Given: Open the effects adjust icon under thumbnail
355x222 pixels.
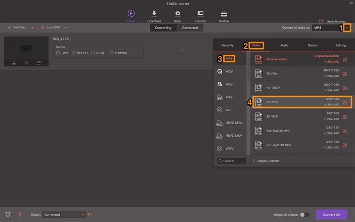Looking at the screenshot, I should (39, 63).
